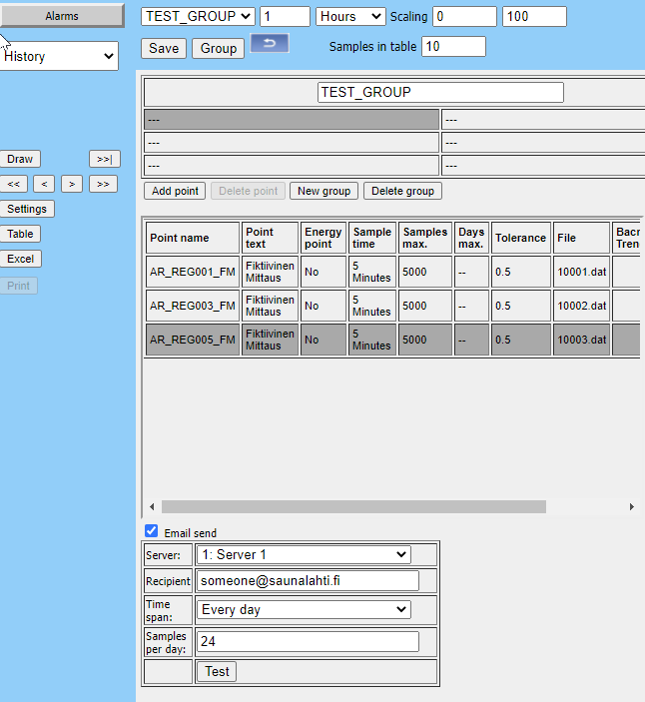Click the Days max. column header
Image resolution: width=645 pixels, height=702 pixels.
[x=471, y=238]
